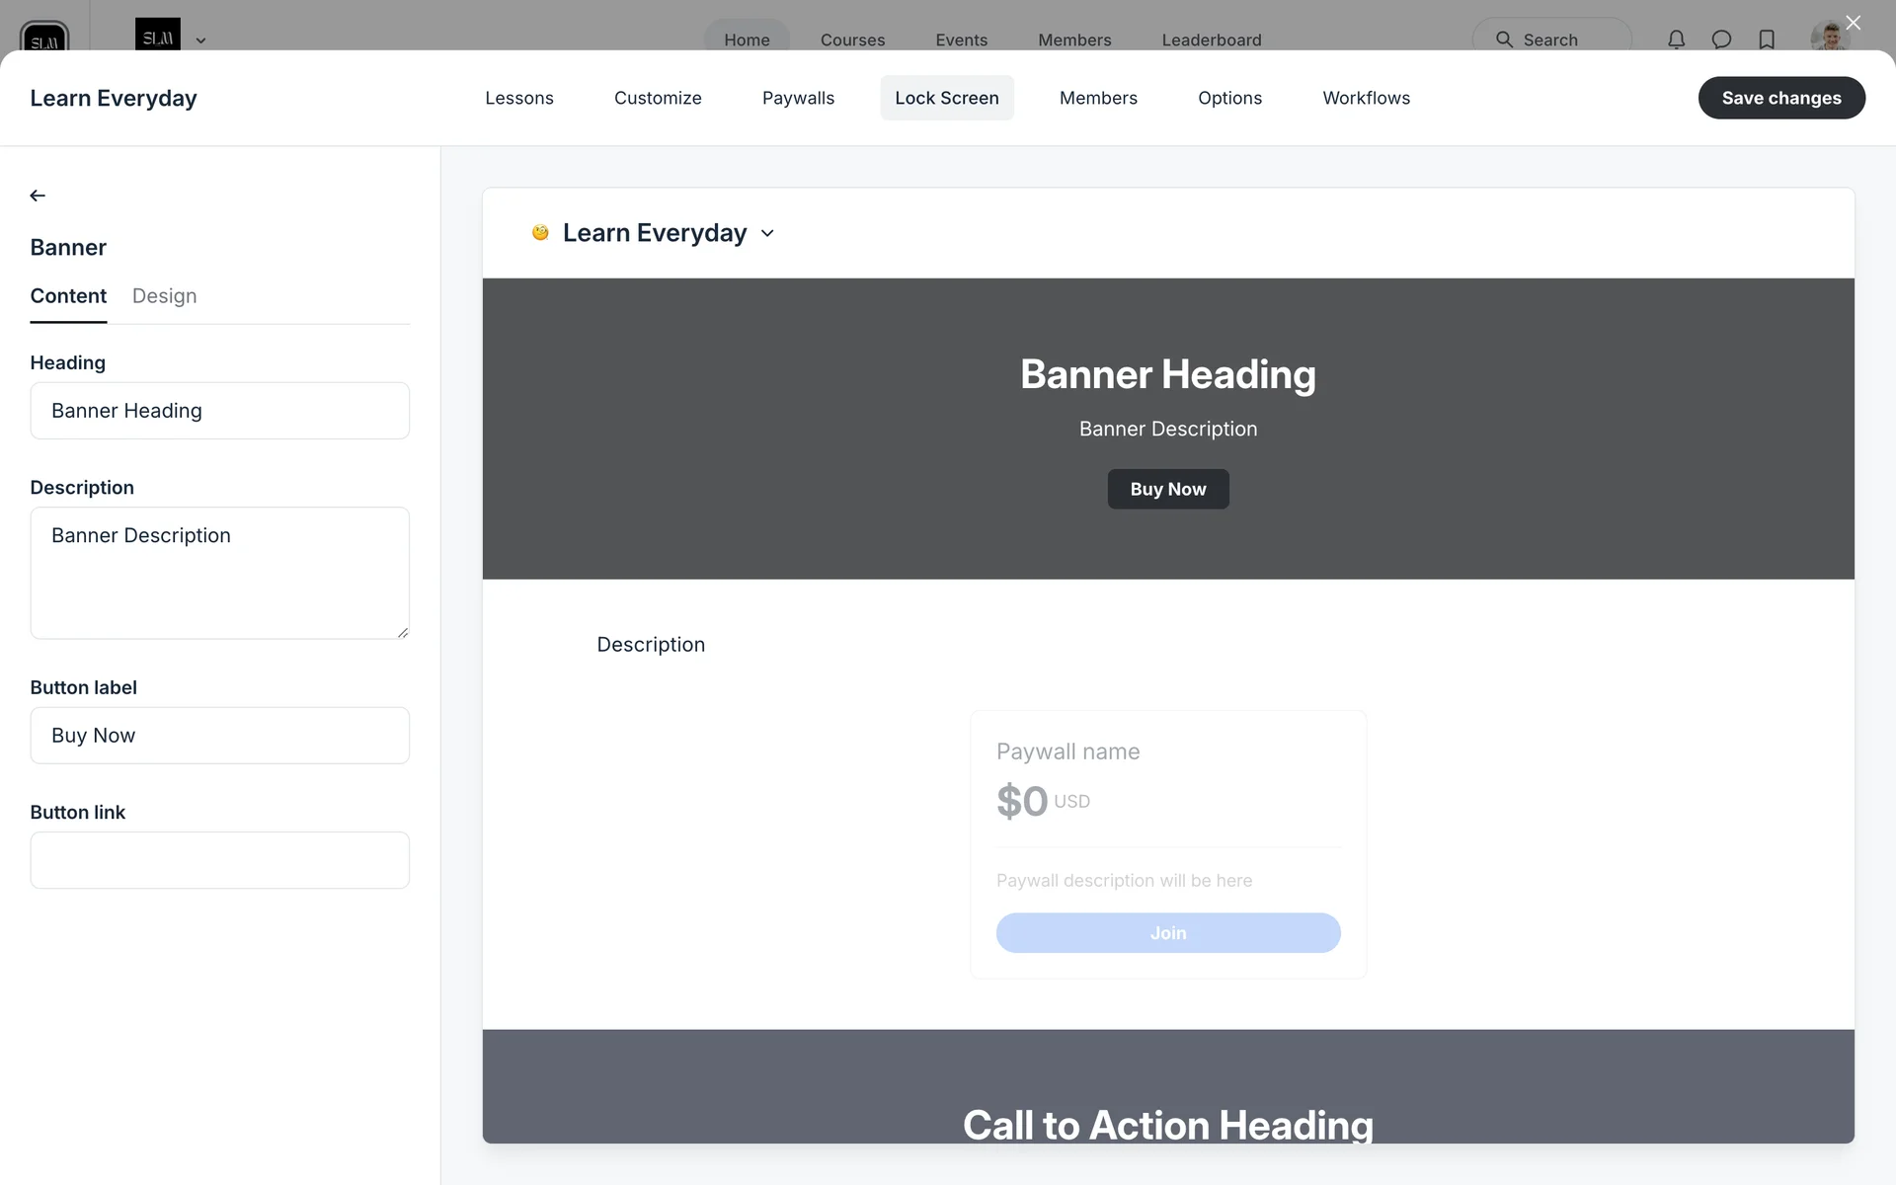Close the course editor with the X
This screenshot has width=1896, height=1185.
1853,23
